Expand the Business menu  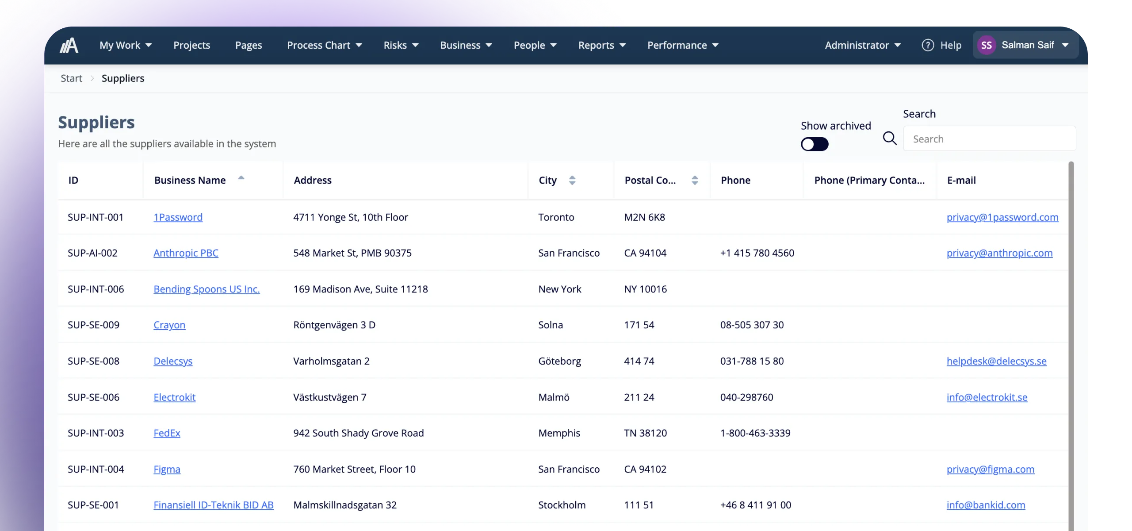[x=466, y=45]
